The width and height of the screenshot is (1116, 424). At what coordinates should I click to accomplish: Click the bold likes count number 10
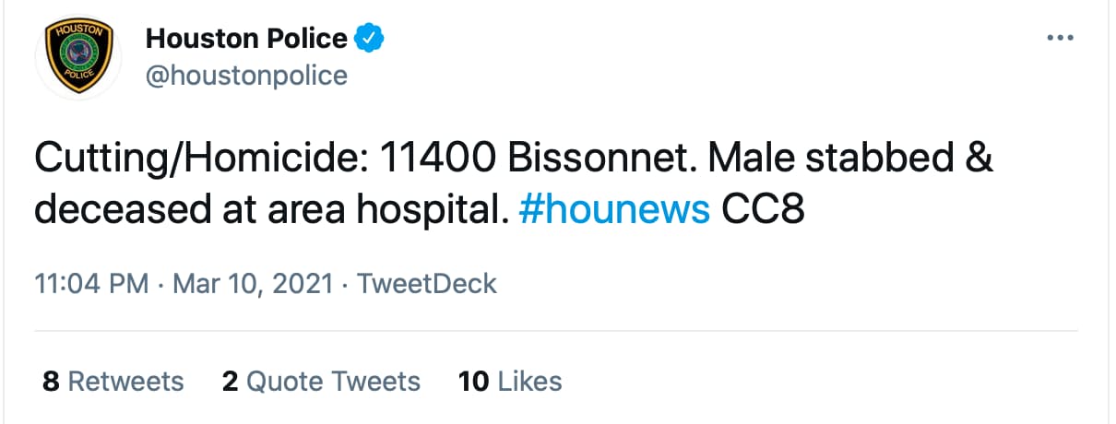pyautogui.click(x=473, y=381)
